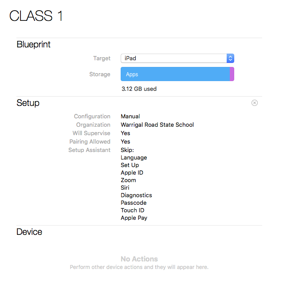Viewport: 287px width, 304px height.
Task: Click Warrigal Road State School organization
Action: point(157,125)
